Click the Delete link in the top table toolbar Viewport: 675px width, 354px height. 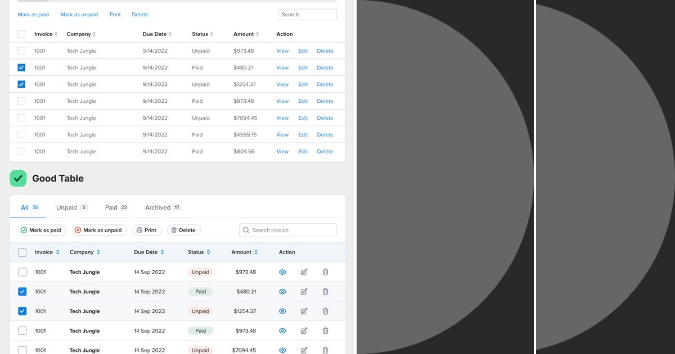tap(139, 14)
